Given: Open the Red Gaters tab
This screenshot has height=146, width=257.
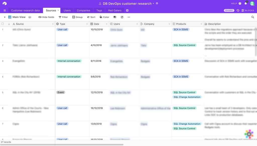Looking at the screenshot, I should [x=115, y=11].
